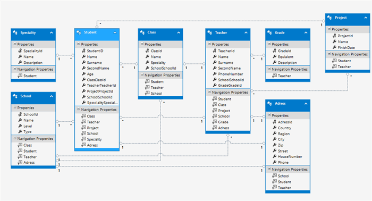
Task: Click the wrench icon beside HouseNumber in Adress
Action: [275, 156]
